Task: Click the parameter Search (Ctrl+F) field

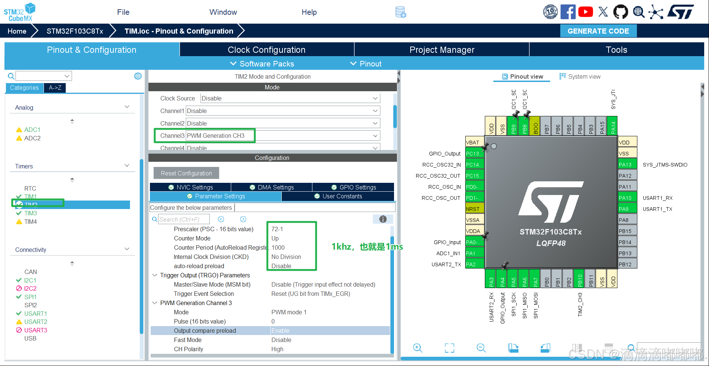Action: (x=184, y=219)
